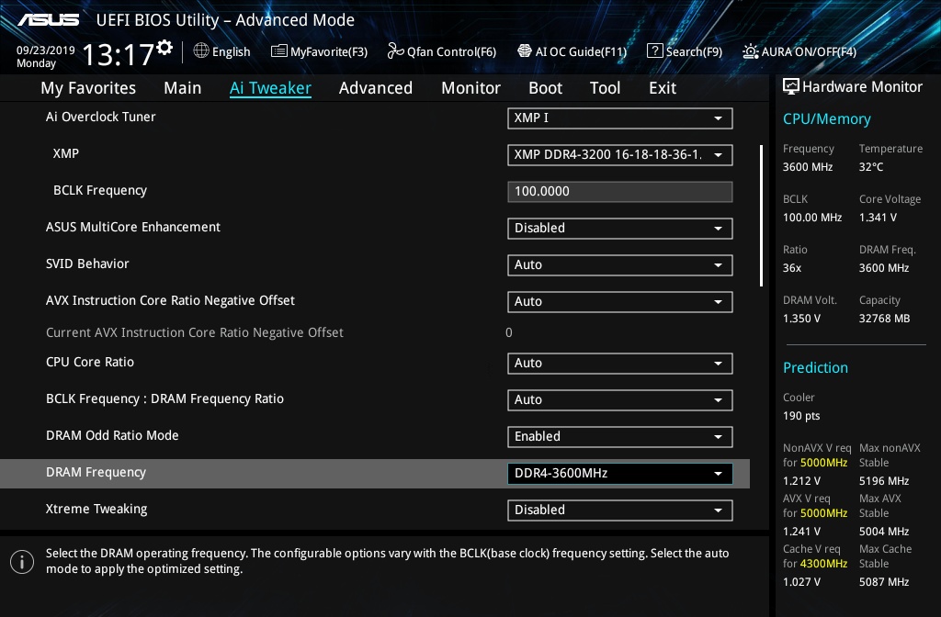The width and height of the screenshot is (941, 617).
Task: Click the settings list vertical scrollbar
Action: [761, 216]
